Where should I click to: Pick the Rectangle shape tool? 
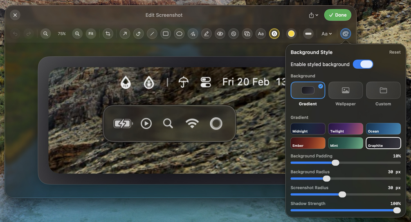[166, 34]
